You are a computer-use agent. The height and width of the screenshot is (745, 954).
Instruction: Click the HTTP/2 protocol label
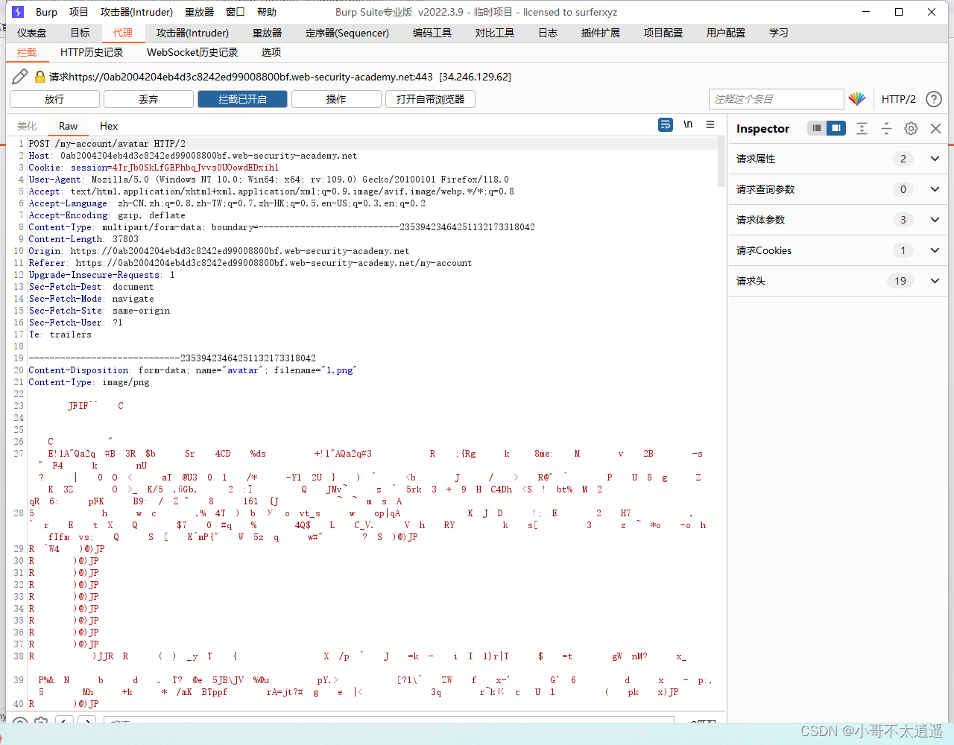899,99
